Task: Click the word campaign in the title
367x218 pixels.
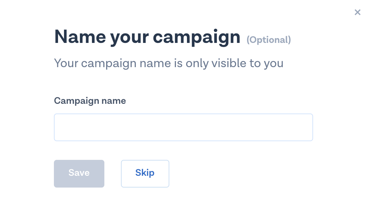Action: [196, 37]
